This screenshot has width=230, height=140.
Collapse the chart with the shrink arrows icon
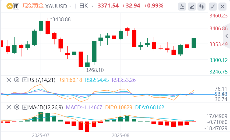pyautogui.click(x=213, y=6)
